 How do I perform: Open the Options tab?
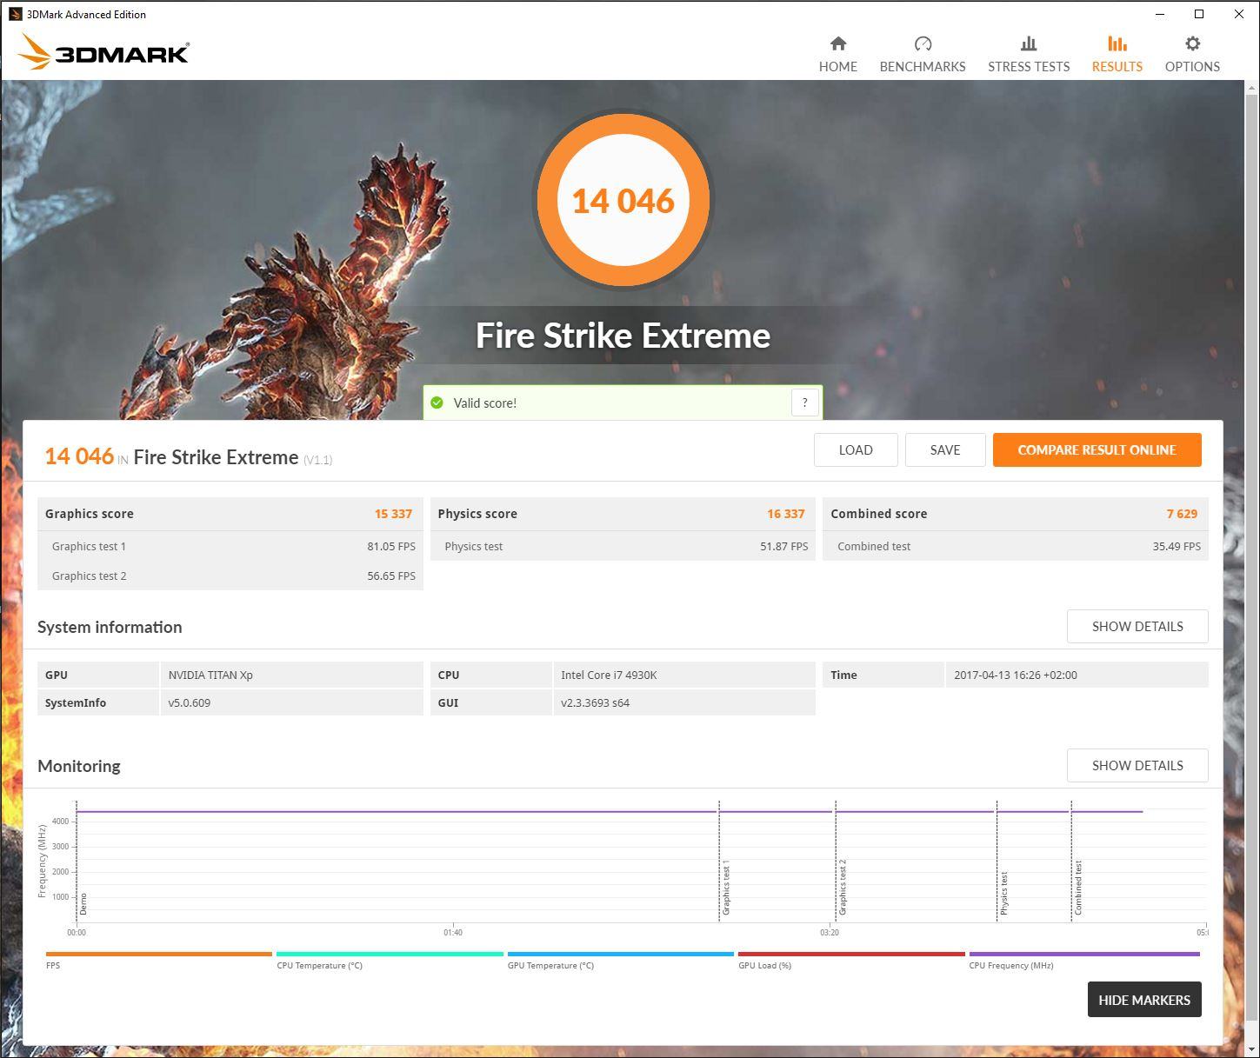point(1191,54)
